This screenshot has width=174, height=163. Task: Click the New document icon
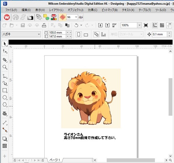5,25
